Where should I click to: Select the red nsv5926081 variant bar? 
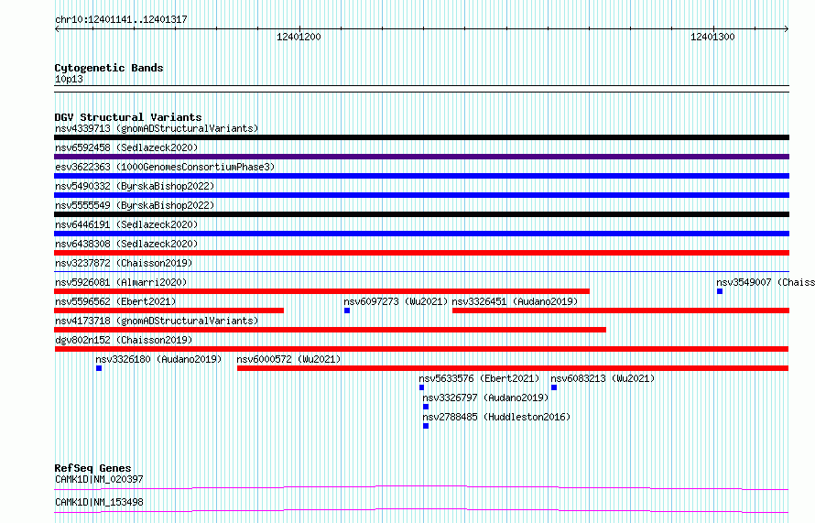tap(321, 291)
